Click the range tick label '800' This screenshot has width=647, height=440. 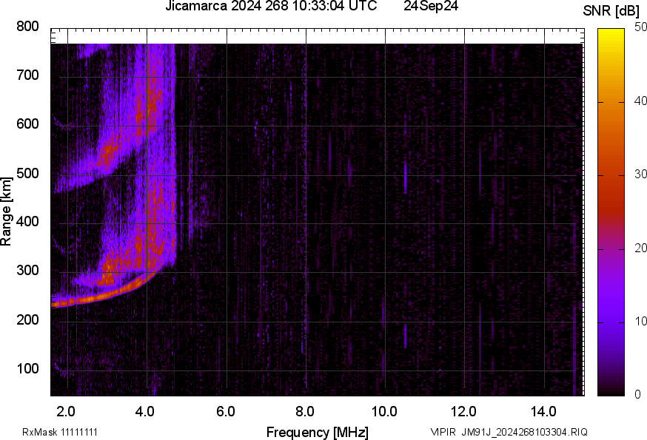tap(27, 27)
